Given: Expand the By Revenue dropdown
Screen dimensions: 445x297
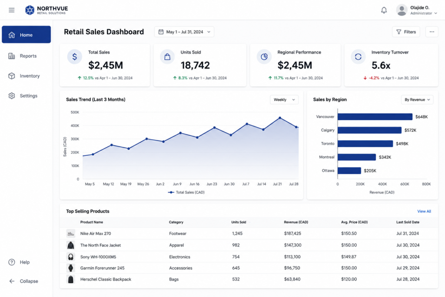Looking at the screenshot, I should pyautogui.click(x=417, y=100).
